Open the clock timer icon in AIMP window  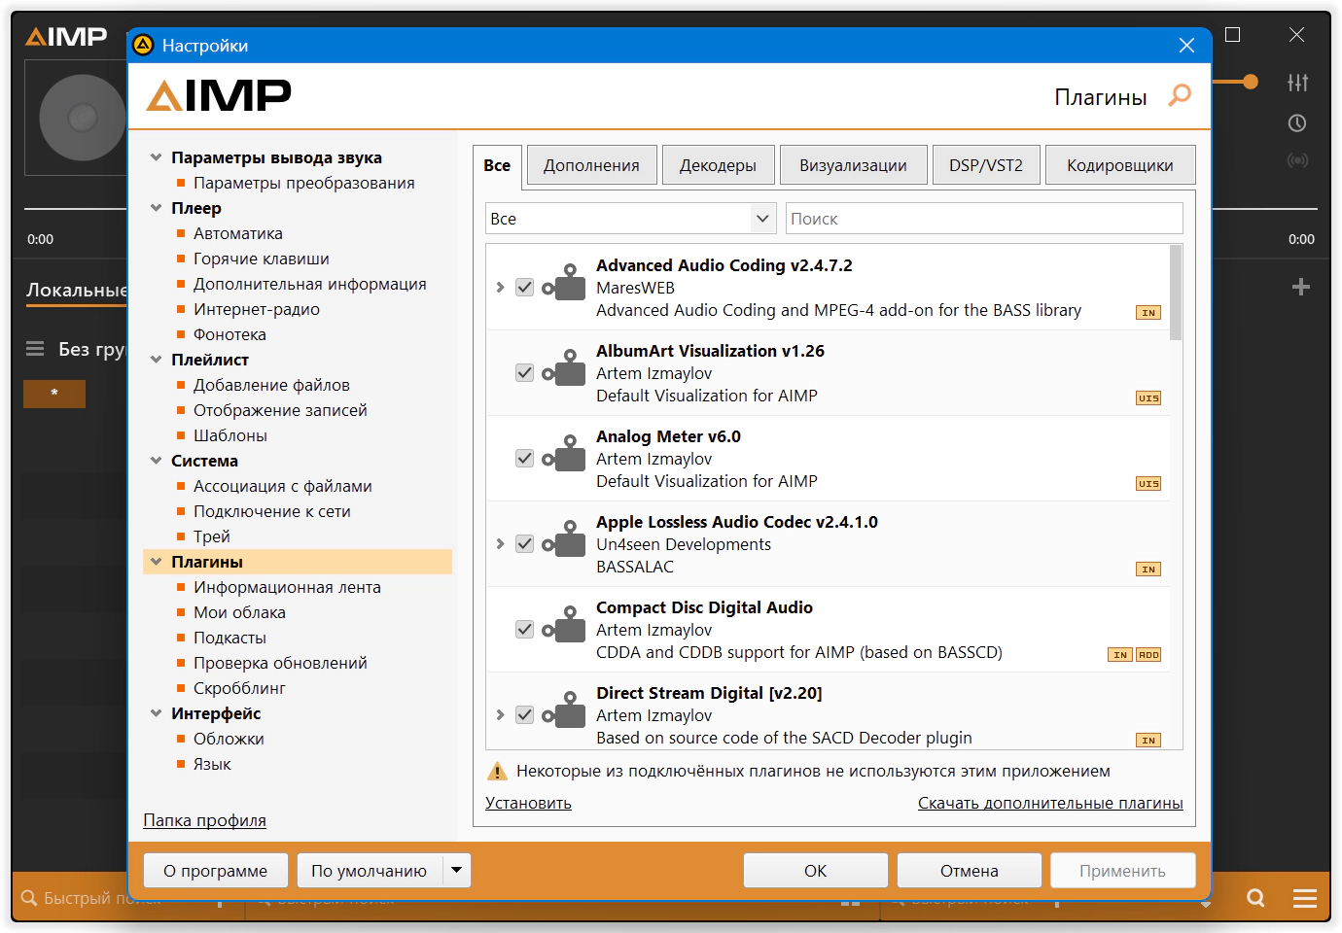(1297, 123)
